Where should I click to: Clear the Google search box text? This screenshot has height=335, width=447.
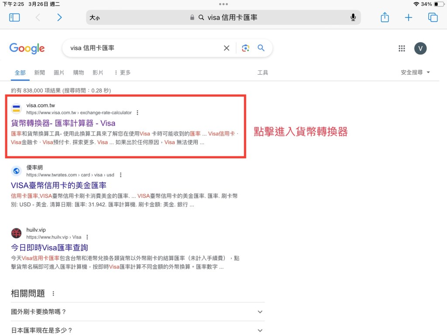point(227,48)
